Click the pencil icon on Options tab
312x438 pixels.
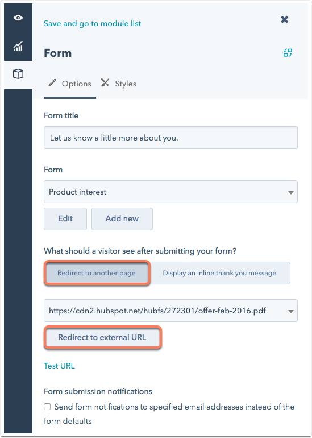tap(52, 83)
